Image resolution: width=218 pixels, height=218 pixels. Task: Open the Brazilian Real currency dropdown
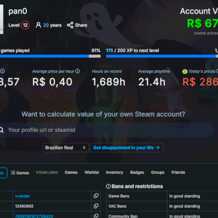tap(65, 148)
